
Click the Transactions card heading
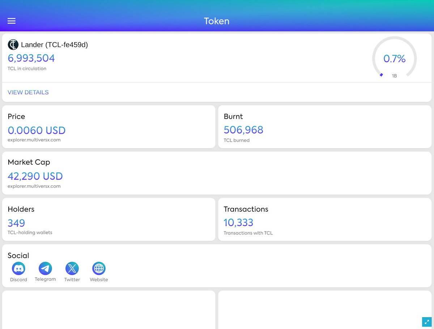pos(246,209)
